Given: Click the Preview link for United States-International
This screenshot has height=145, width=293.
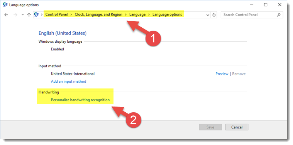Looking at the screenshot, I should [x=222, y=74].
